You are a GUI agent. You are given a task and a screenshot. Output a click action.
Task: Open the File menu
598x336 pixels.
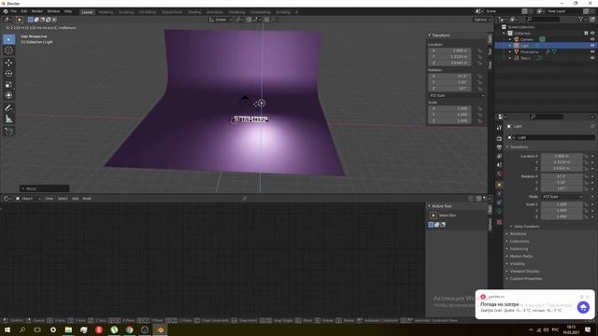click(x=14, y=11)
